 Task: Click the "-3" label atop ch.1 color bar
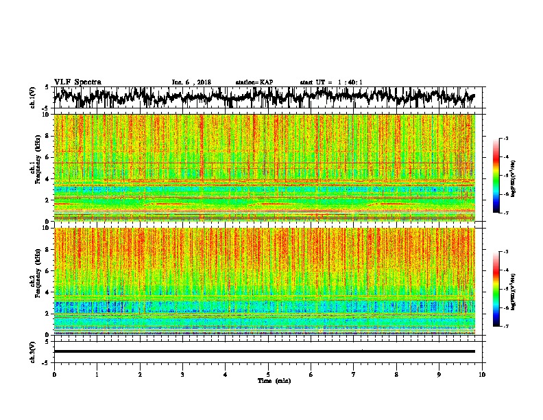click(506, 138)
